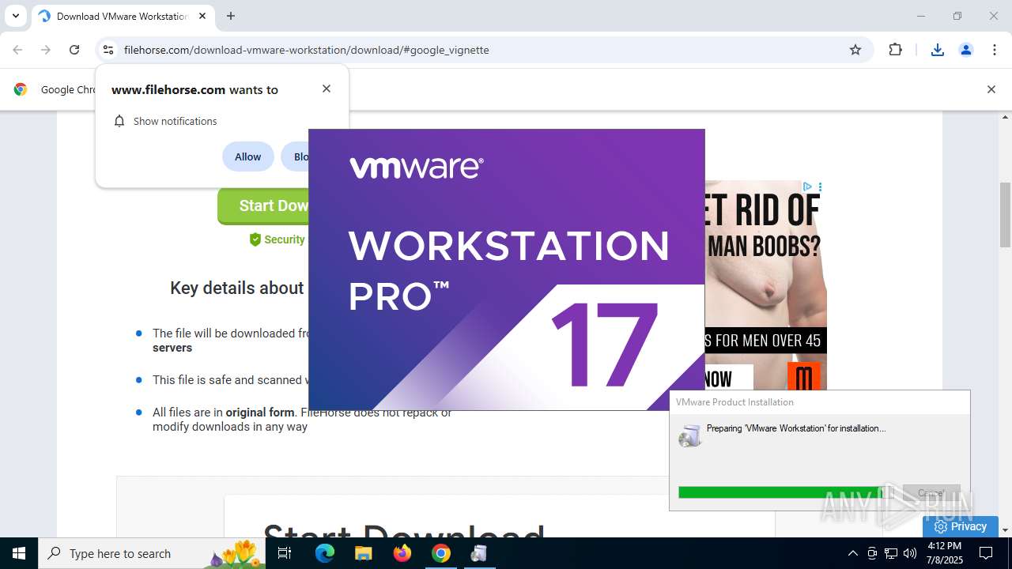Dismiss the Google Chrome info bar
The width and height of the screenshot is (1012, 569).
pyautogui.click(x=991, y=89)
